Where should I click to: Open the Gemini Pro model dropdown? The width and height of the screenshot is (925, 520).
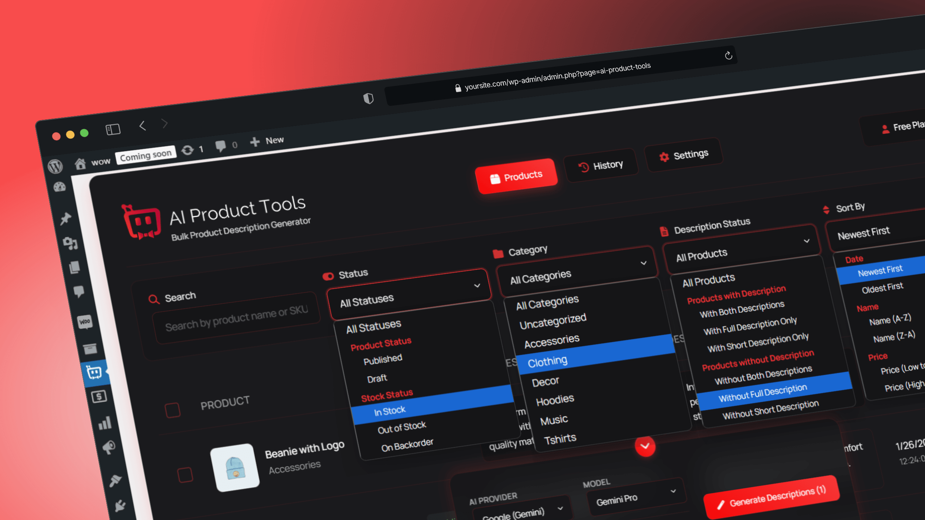(x=637, y=497)
